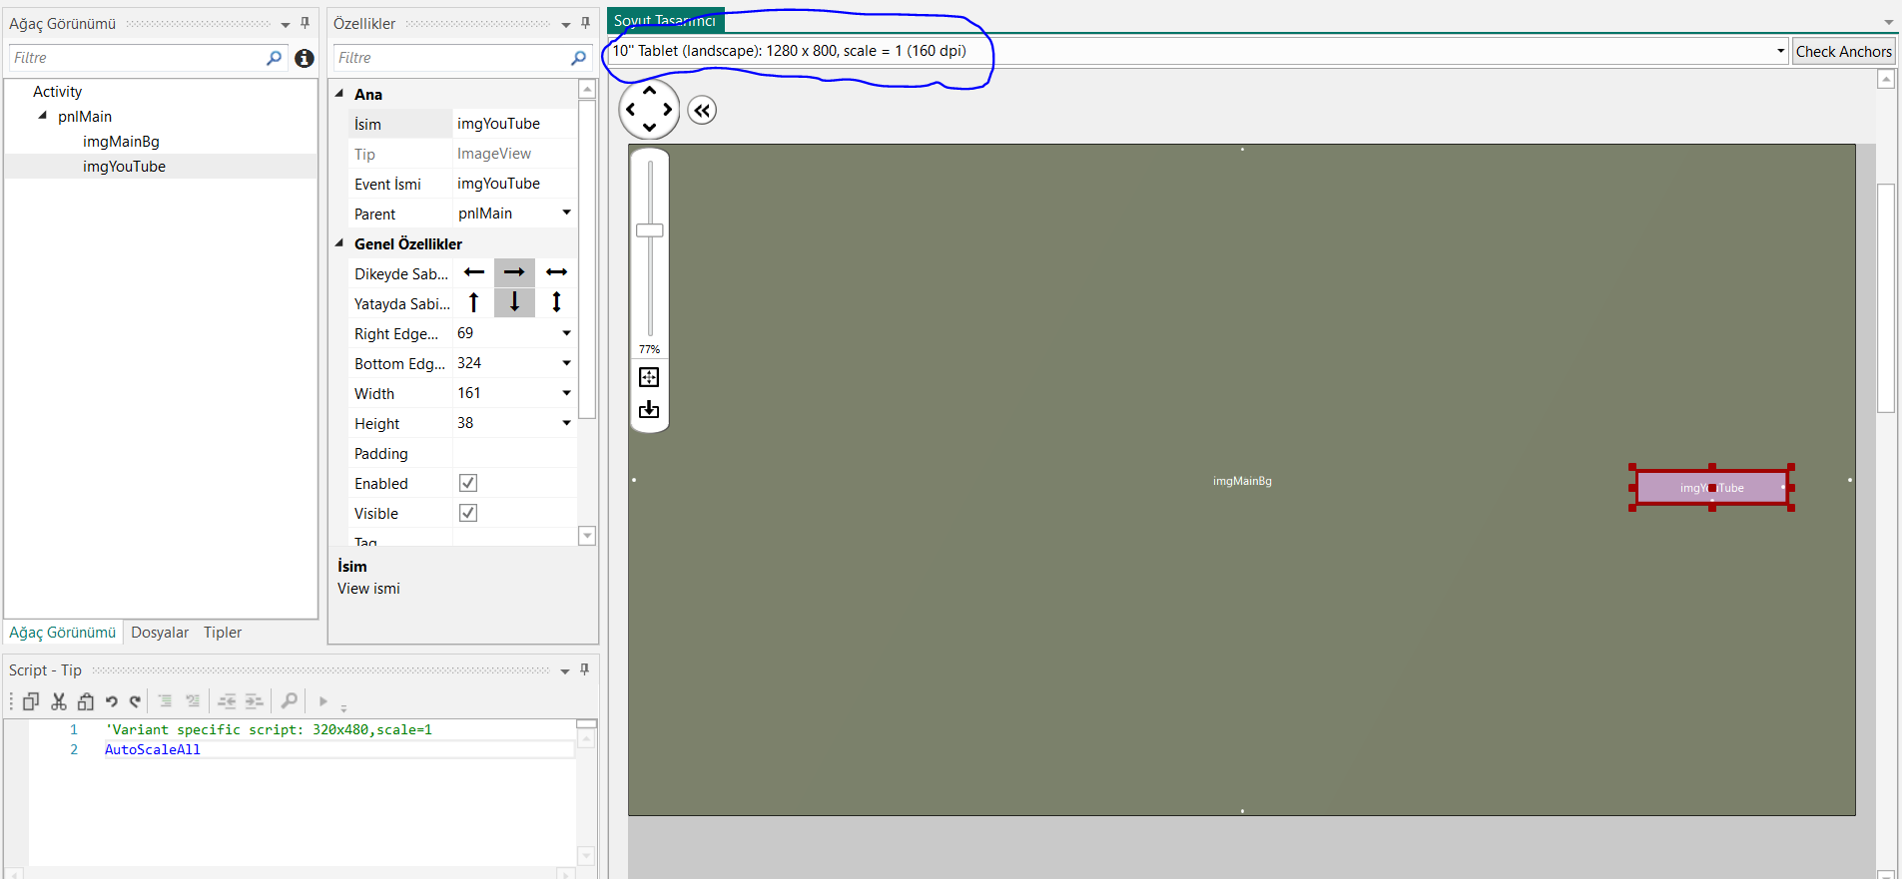Click the comment lines icon in Script toolbar
This screenshot has height=879, width=1902.
click(x=166, y=701)
